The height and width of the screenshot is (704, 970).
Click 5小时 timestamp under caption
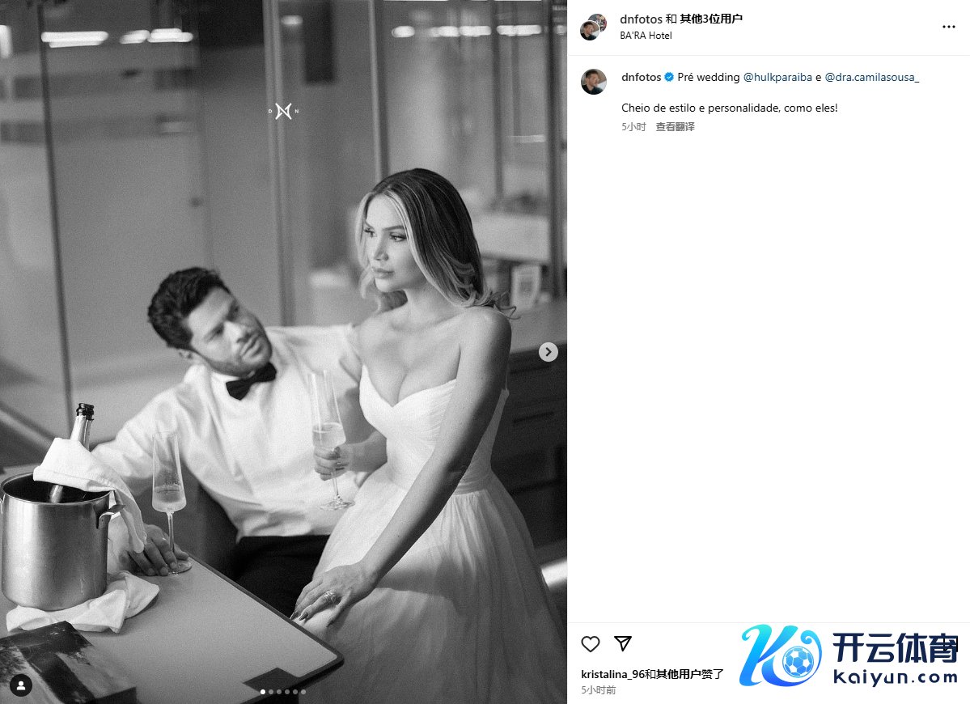(x=633, y=127)
